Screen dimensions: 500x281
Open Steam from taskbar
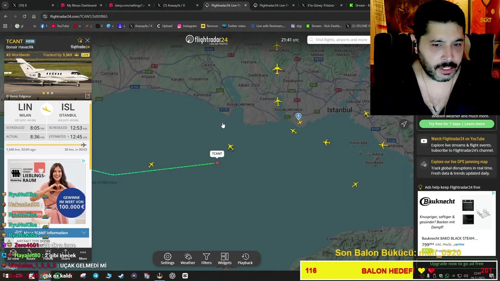[x=121, y=276]
